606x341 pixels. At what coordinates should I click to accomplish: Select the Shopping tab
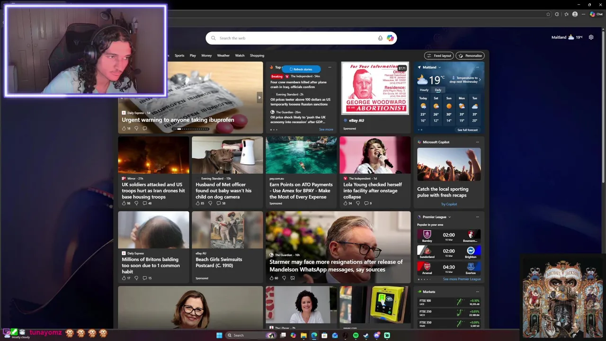point(257,55)
